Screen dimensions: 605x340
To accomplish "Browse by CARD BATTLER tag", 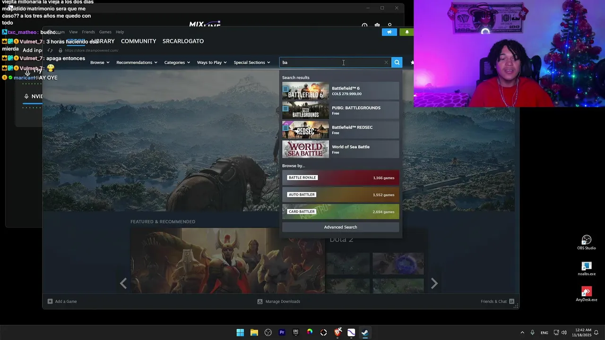I will [x=341, y=212].
